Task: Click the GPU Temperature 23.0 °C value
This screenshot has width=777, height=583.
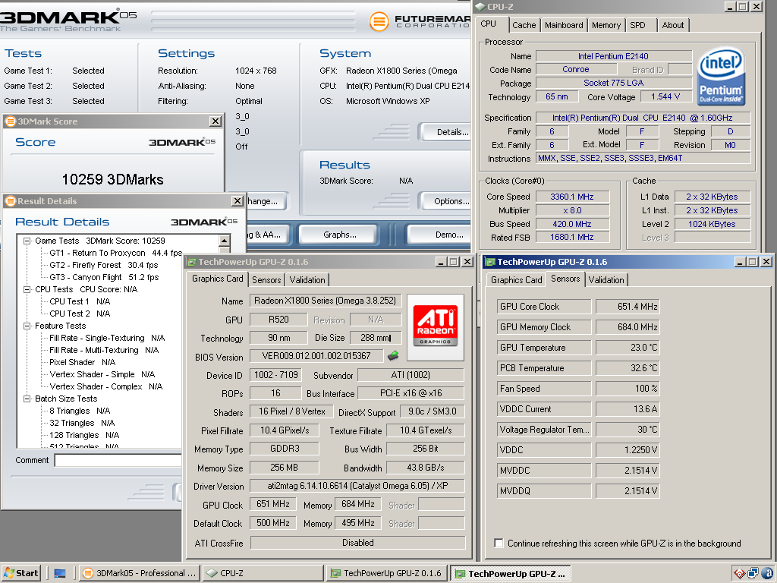Action: click(628, 348)
